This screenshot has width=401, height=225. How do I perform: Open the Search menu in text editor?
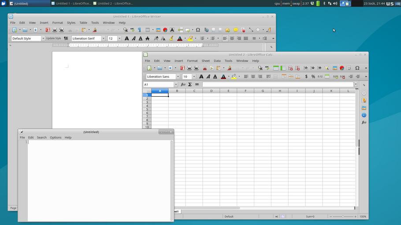[x=41, y=138]
